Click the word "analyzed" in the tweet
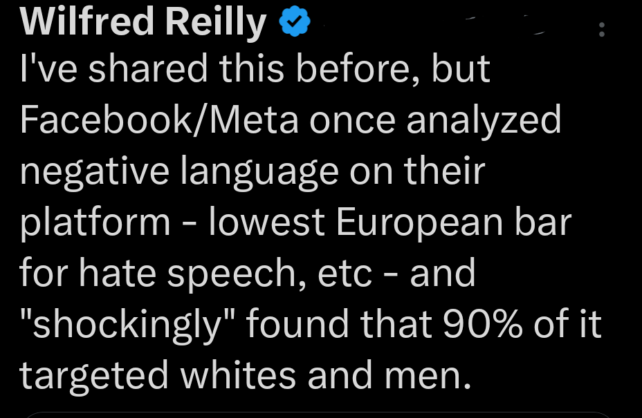This screenshot has height=418, width=642. 484,120
